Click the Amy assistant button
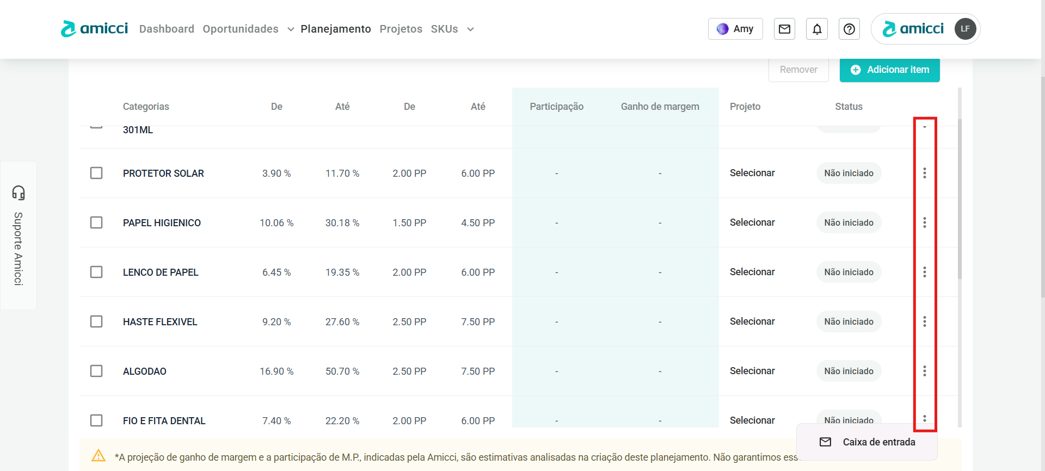1045x471 pixels. pos(735,29)
